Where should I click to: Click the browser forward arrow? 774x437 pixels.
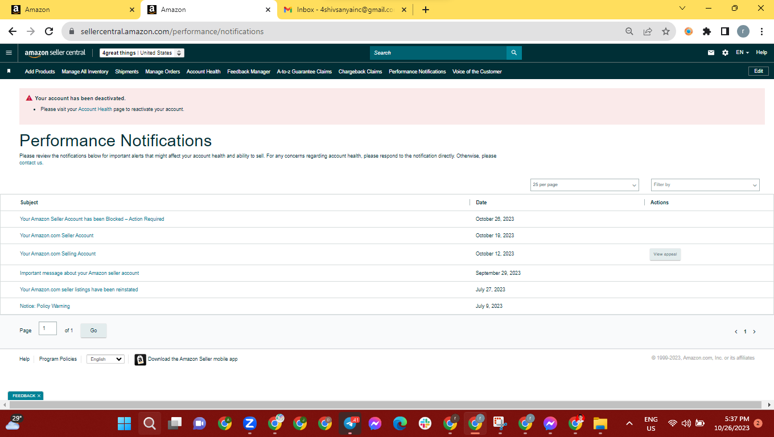pos(31,31)
